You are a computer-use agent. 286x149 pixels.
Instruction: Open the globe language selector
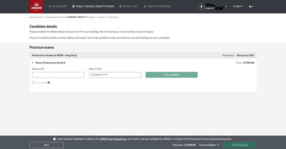point(251,6)
